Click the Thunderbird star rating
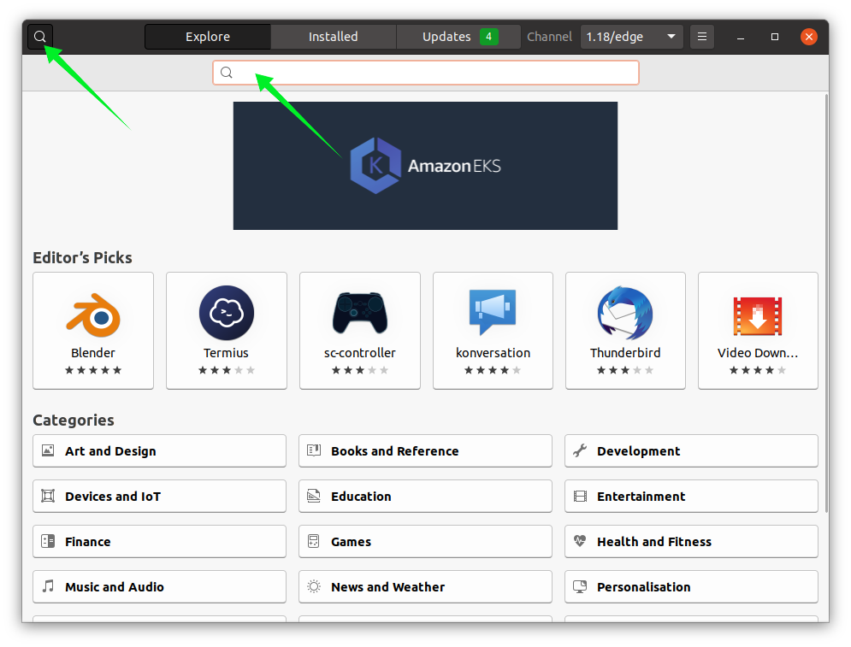851x647 pixels. click(625, 370)
